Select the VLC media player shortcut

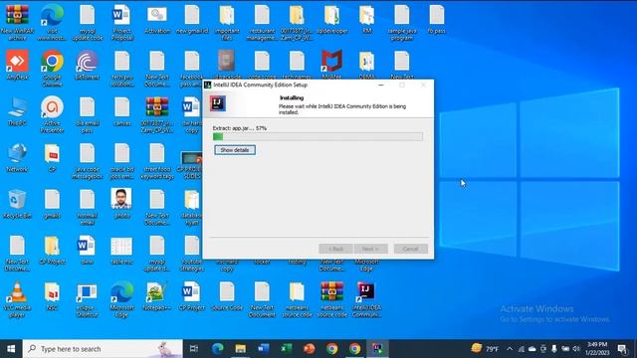pos(17,299)
